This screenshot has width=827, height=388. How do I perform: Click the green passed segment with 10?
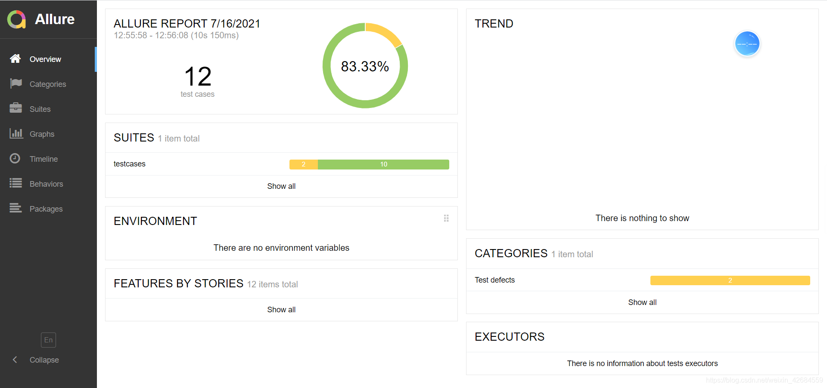pyautogui.click(x=383, y=164)
